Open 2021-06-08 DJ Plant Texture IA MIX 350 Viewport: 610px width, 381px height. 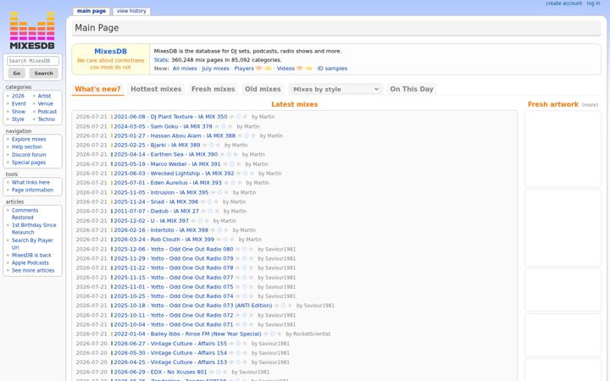point(170,117)
